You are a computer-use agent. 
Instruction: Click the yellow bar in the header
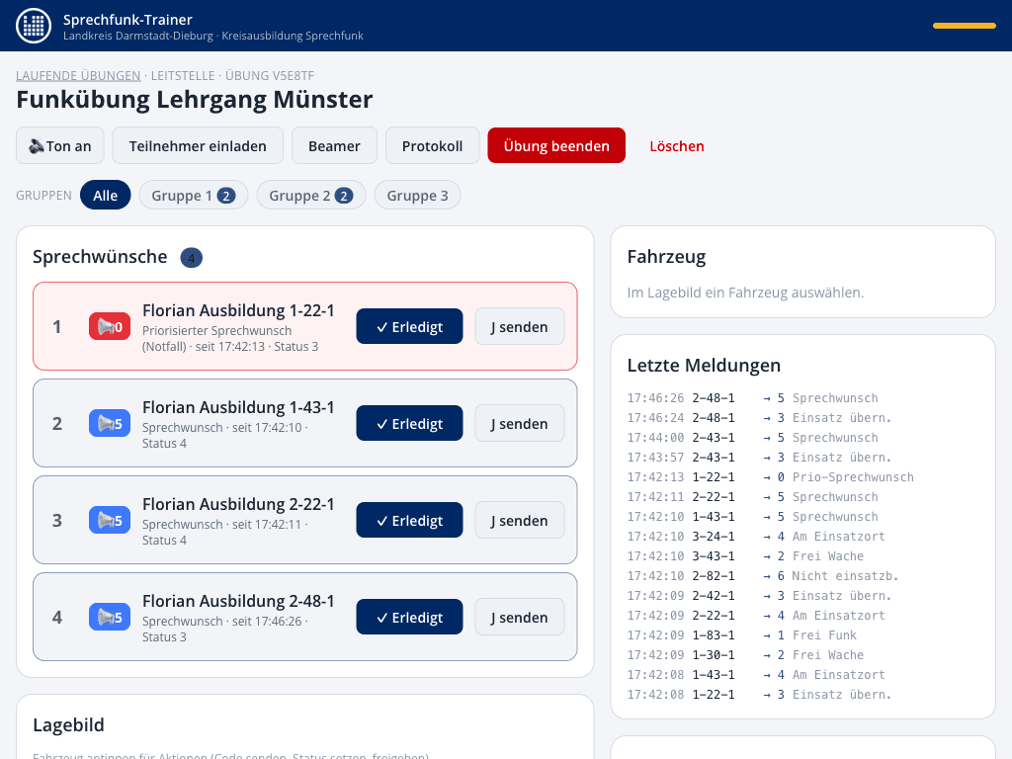point(965,26)
